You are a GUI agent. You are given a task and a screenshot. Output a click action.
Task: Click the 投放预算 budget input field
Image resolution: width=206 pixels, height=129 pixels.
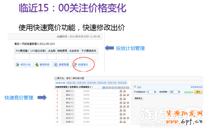coord(174,92)
